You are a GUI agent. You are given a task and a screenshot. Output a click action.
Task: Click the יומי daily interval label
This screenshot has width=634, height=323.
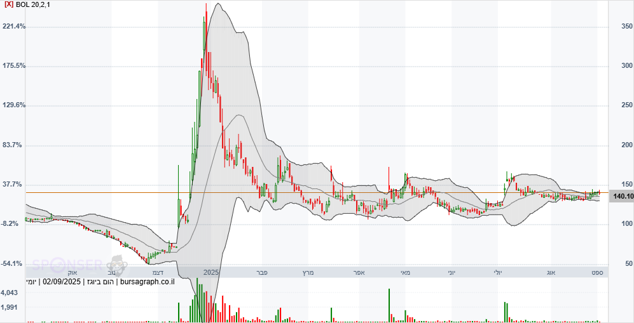click(x=31, y=282)
